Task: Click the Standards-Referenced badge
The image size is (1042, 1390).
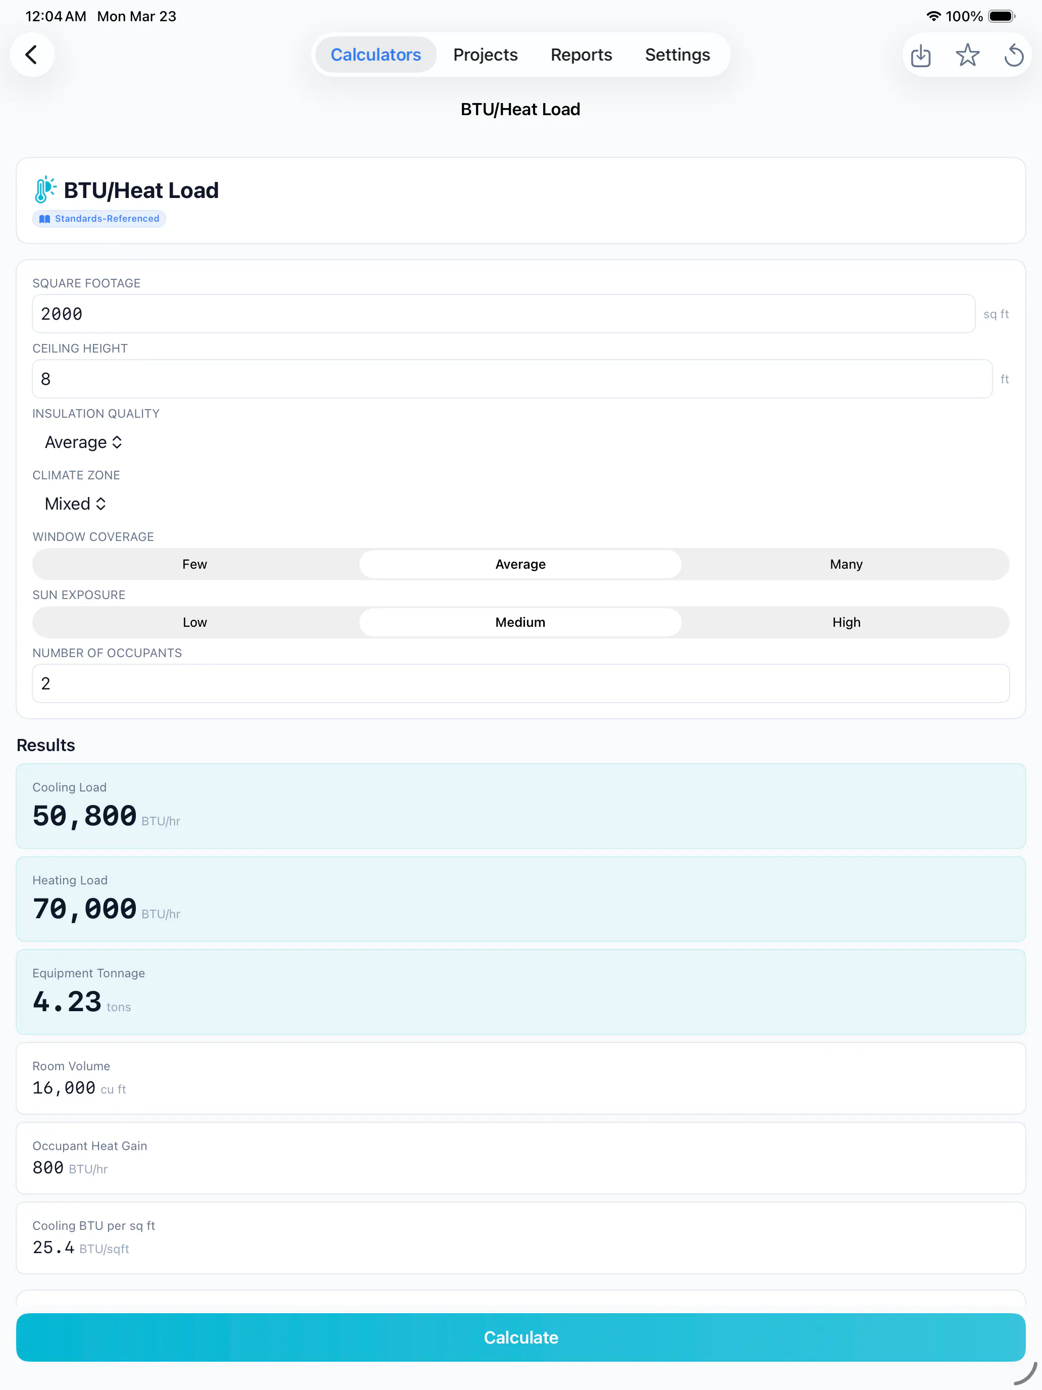Action: (x=99, y=219)
